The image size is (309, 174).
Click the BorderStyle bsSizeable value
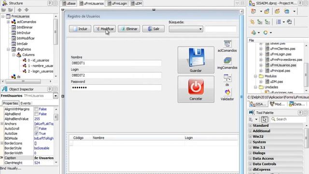coord(42,148)
